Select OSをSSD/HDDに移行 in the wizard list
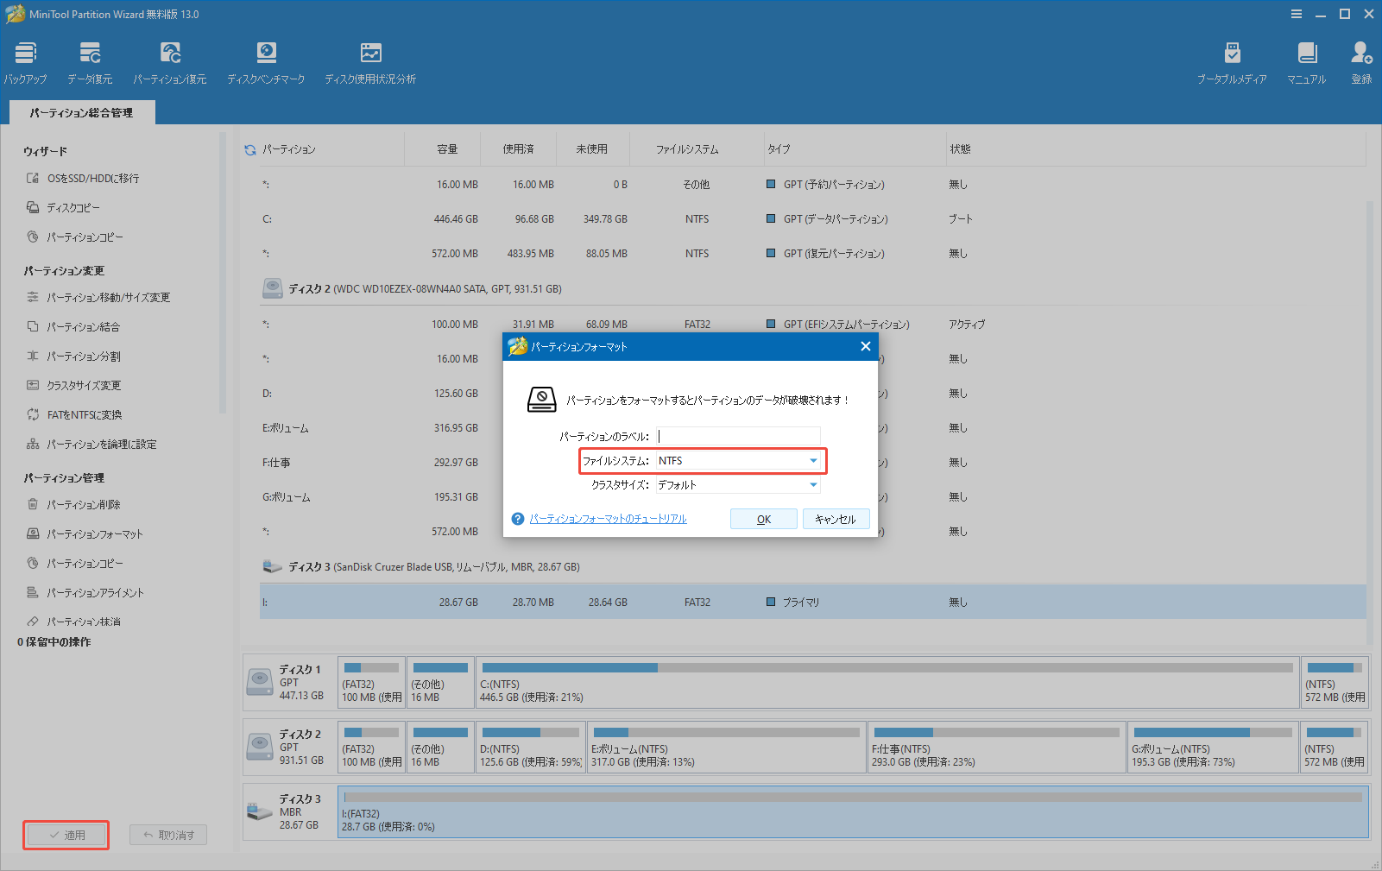This screenshot has height=871, width=1382. click(x=91, y=178)
